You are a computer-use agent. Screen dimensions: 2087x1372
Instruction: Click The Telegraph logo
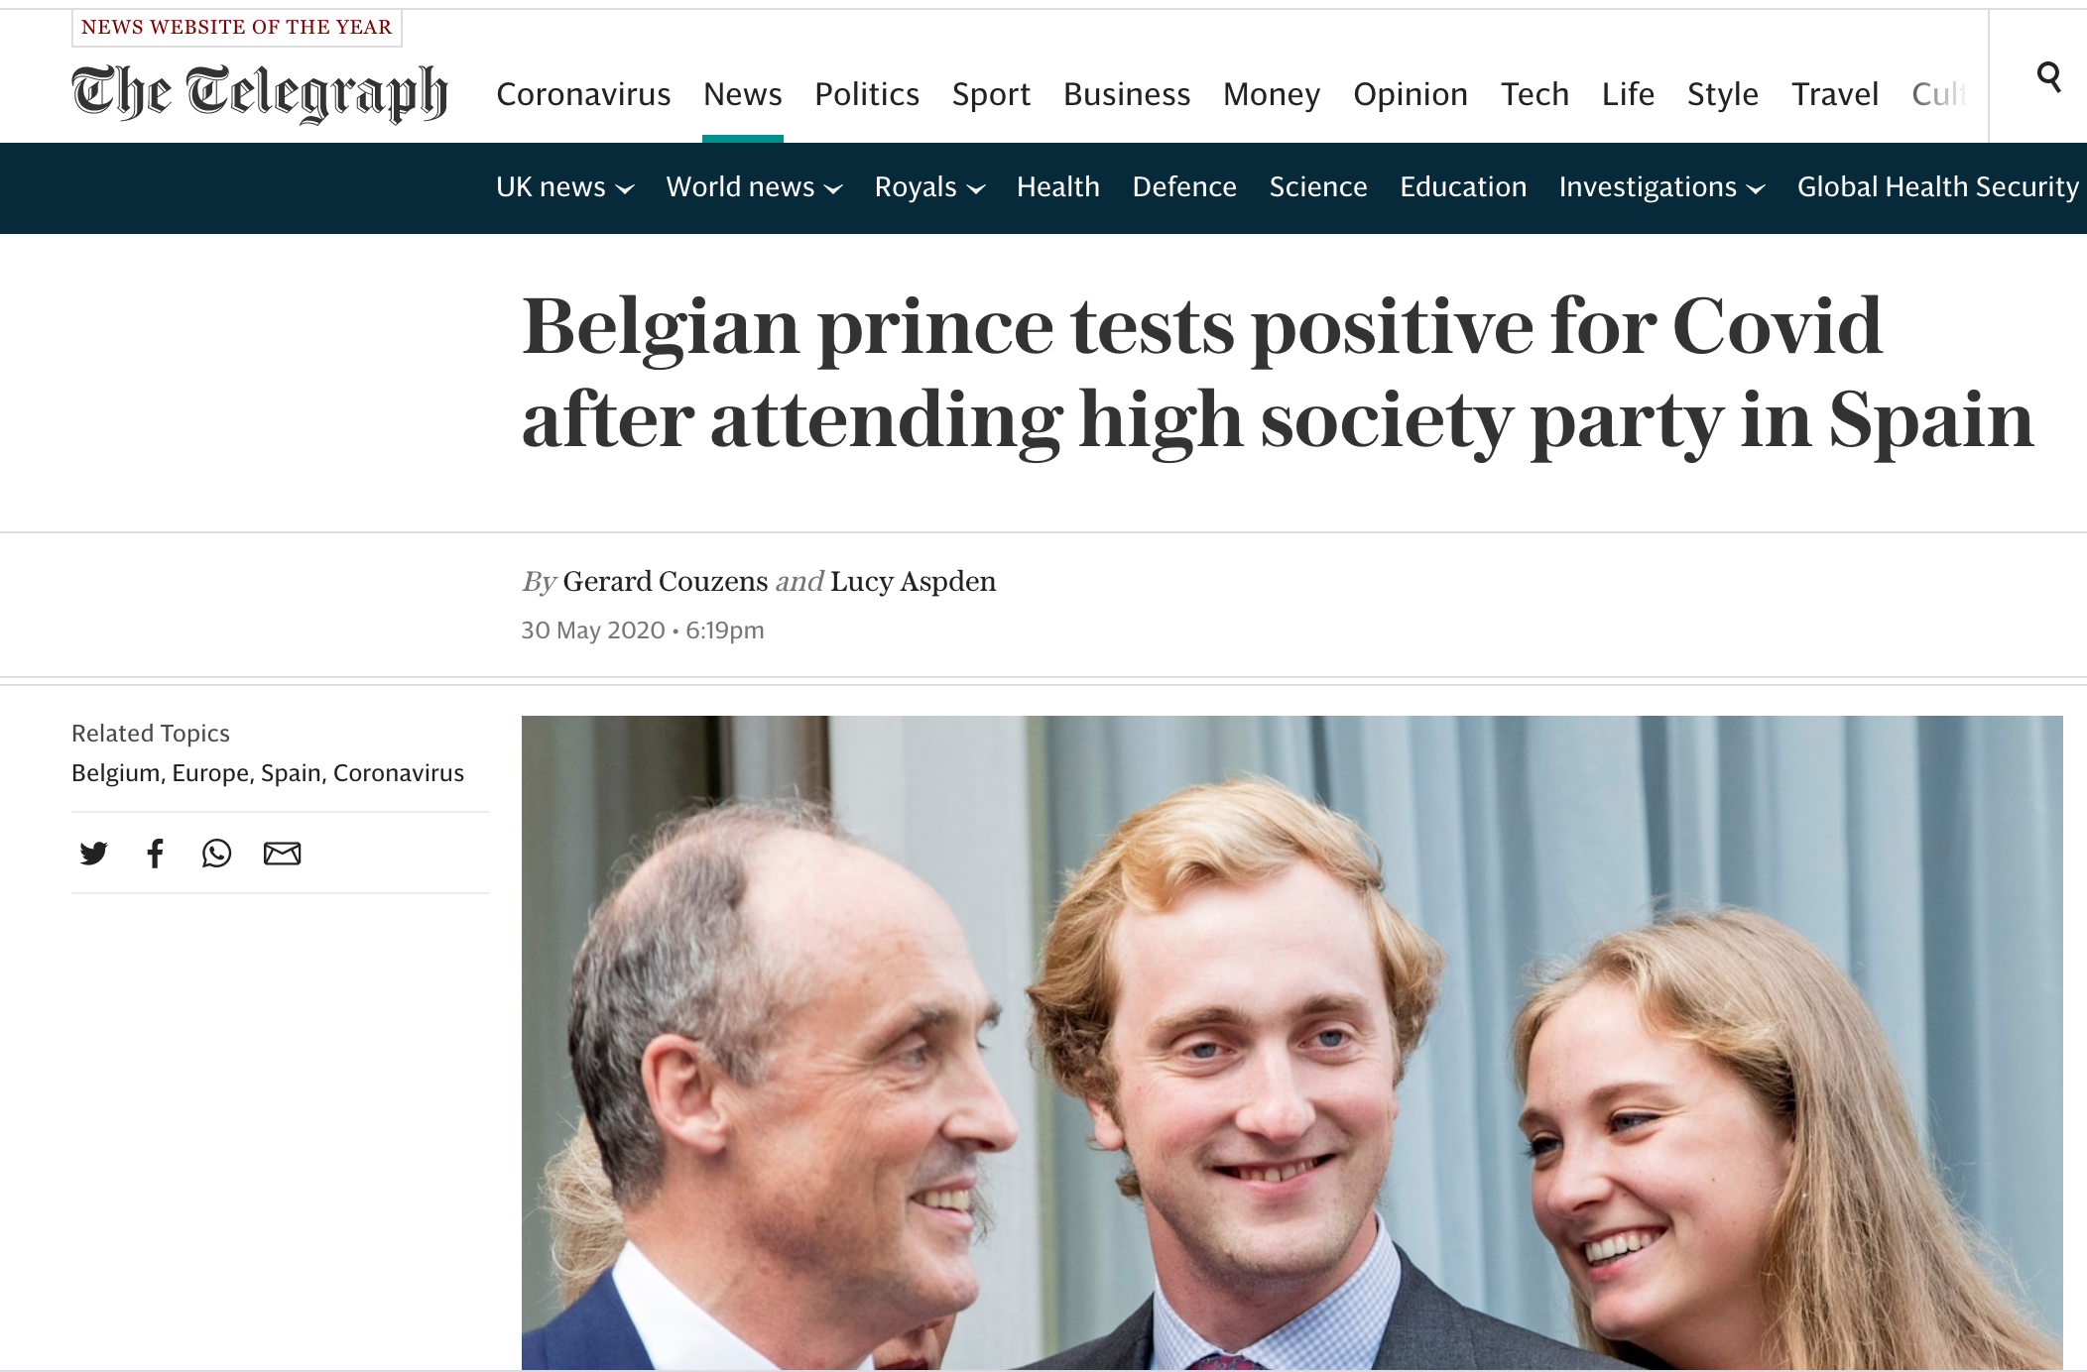coord(260,93)
